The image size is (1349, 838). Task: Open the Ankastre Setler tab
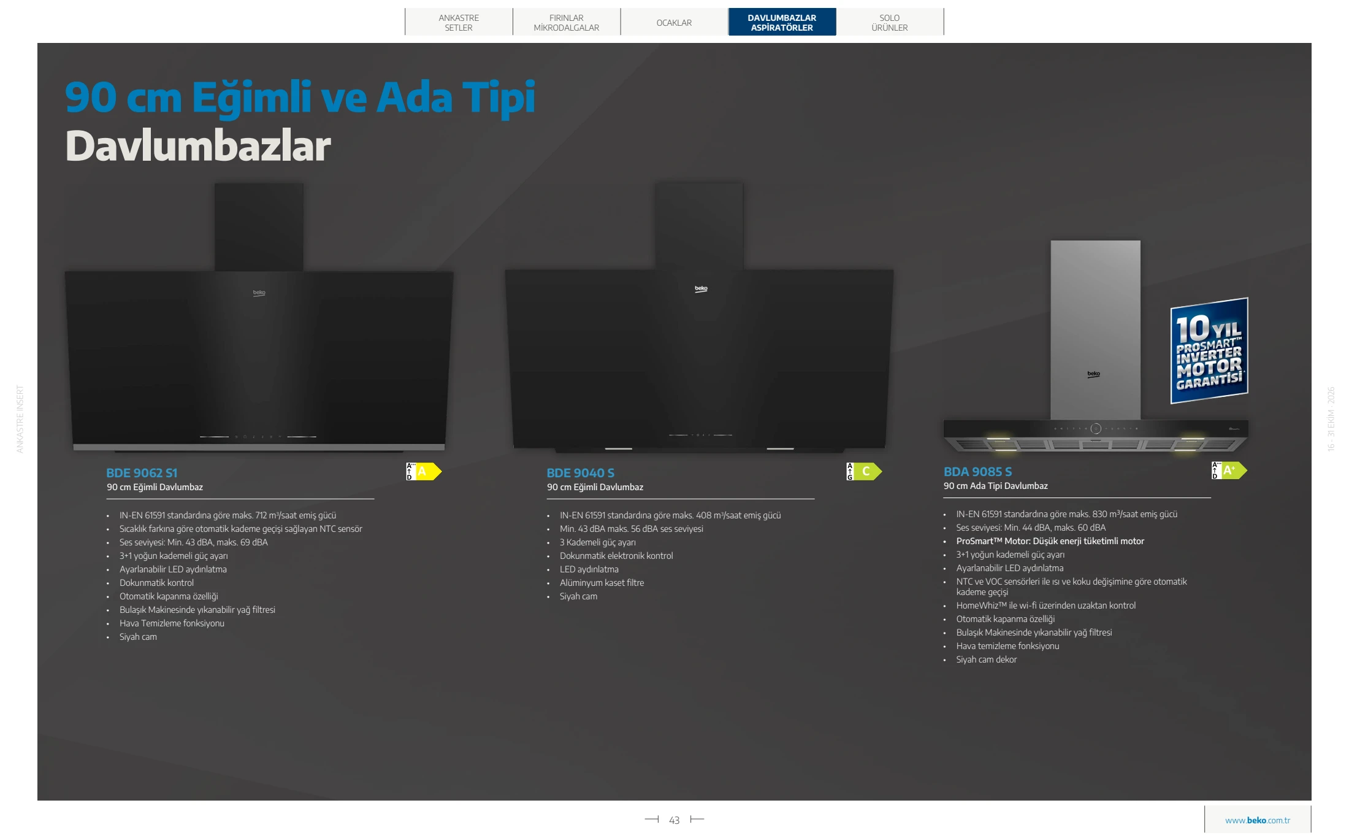pyautogui.click(x=459, y=22)
